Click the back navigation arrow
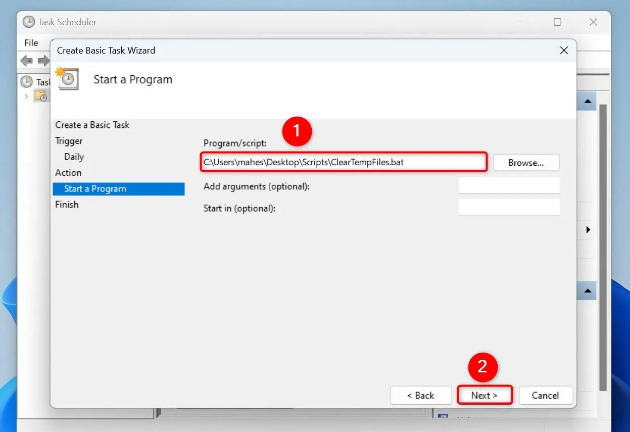This screenshot has width=630, height=432. point(26,61)
